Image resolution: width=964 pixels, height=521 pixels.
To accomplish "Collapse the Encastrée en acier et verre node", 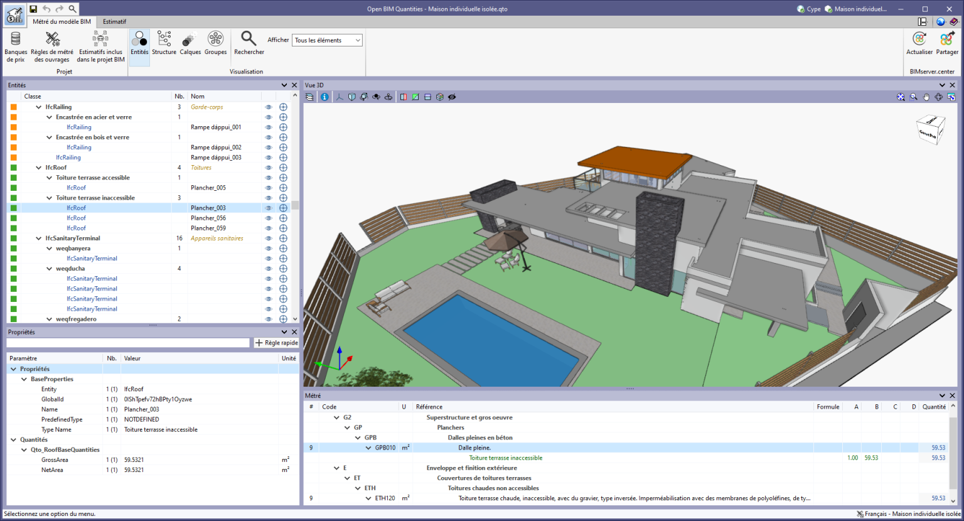I will [50, 117].
